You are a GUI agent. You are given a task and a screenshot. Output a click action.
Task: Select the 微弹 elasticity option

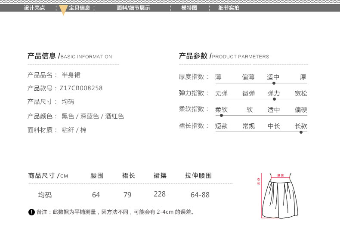coord(248,93)
